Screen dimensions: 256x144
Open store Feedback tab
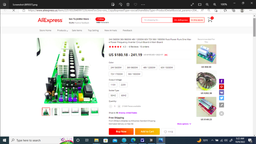click(127, 30)
